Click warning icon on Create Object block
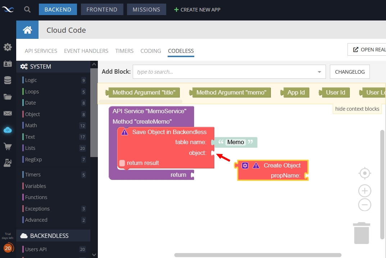This screenshot has height=258, width=386. pyautogui.click(x=256, y=166)
